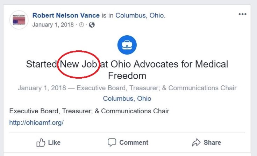Click the Share arrow icon
Viewport: 257px width, 156px height.
(x=196, y=142)
